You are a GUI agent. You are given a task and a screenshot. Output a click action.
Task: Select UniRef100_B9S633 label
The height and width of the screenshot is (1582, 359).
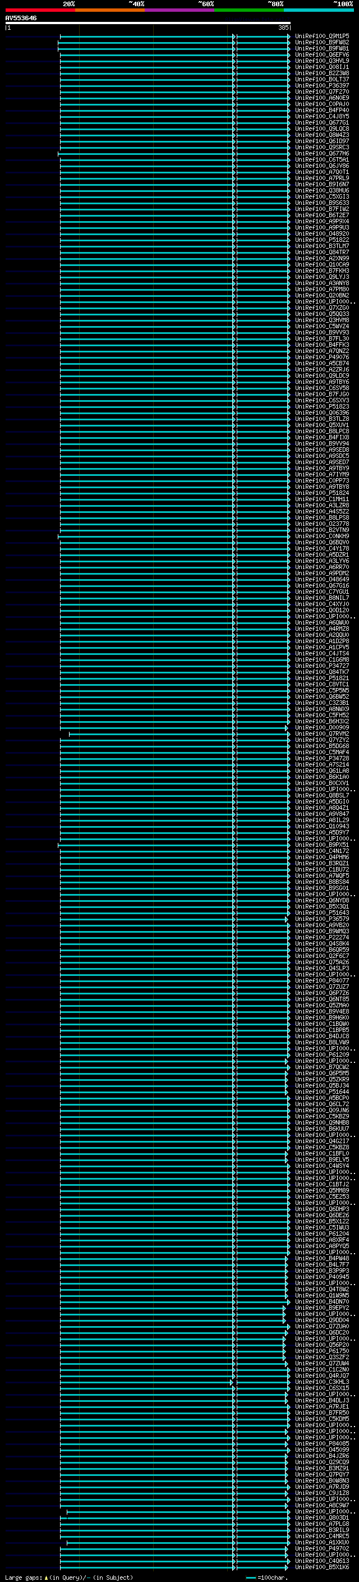[x=322, y=203]
